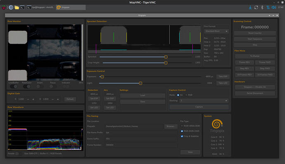The image size is (285, 164).
Task: Launch the web browser from the taskbar
Action: 11,7
